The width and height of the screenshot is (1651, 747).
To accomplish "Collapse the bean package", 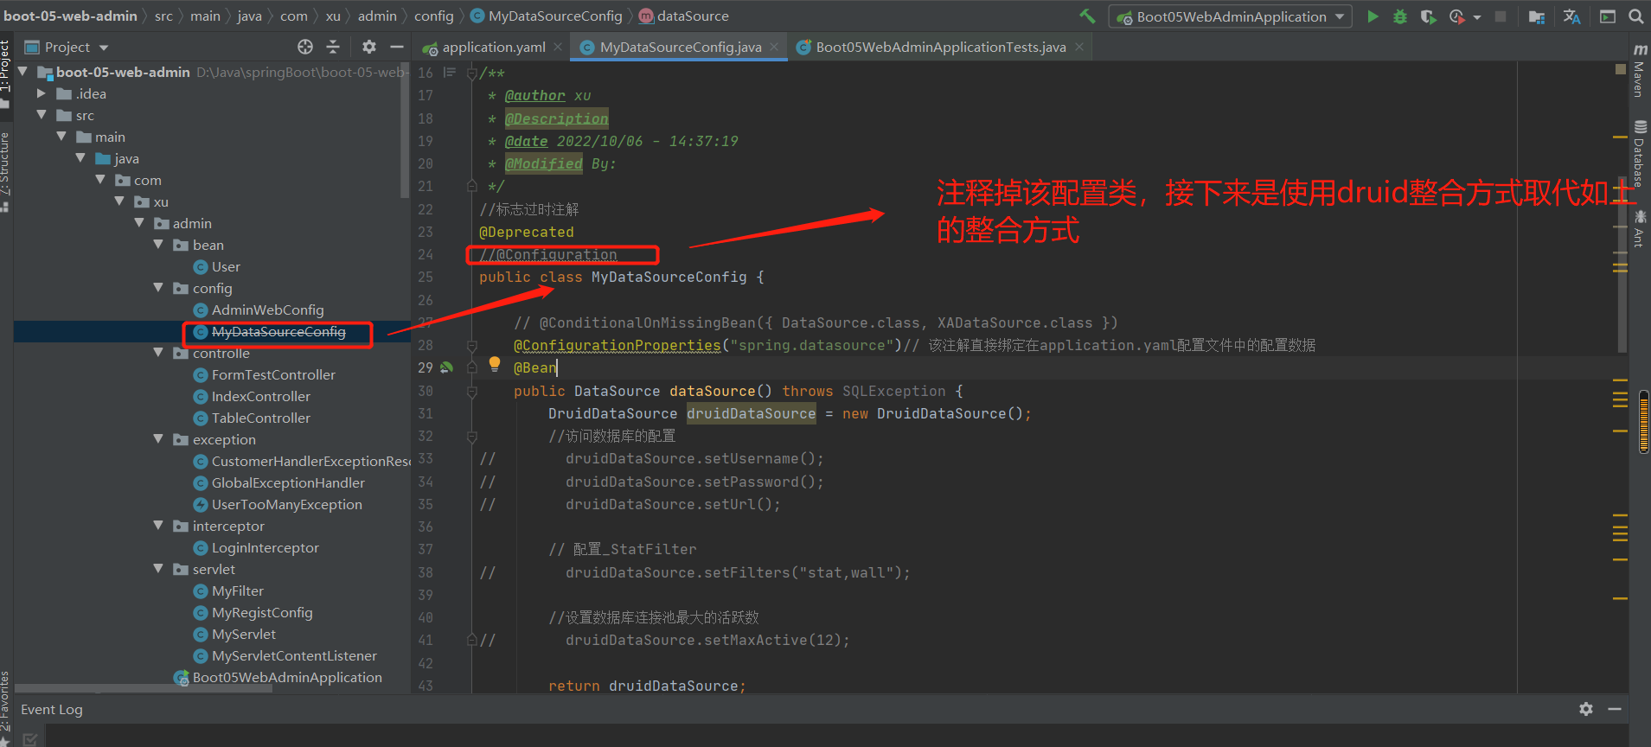I will click(158, 245).
